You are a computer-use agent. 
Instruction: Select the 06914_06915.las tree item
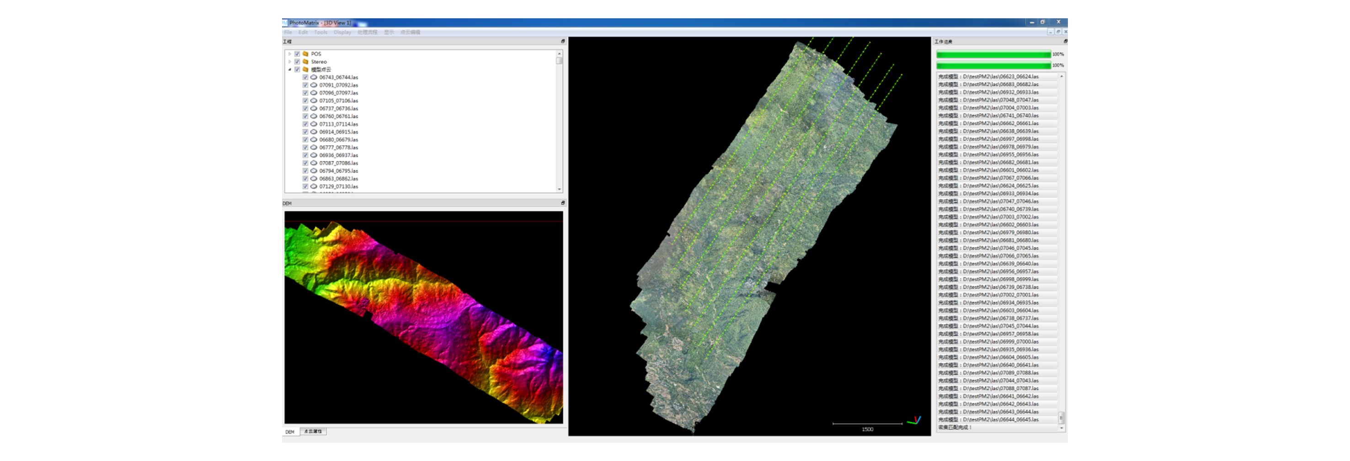tap(339, 132)
